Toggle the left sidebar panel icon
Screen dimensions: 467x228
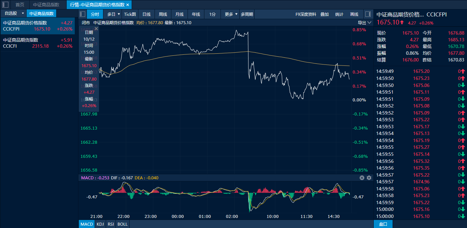(x=5, y=5)
